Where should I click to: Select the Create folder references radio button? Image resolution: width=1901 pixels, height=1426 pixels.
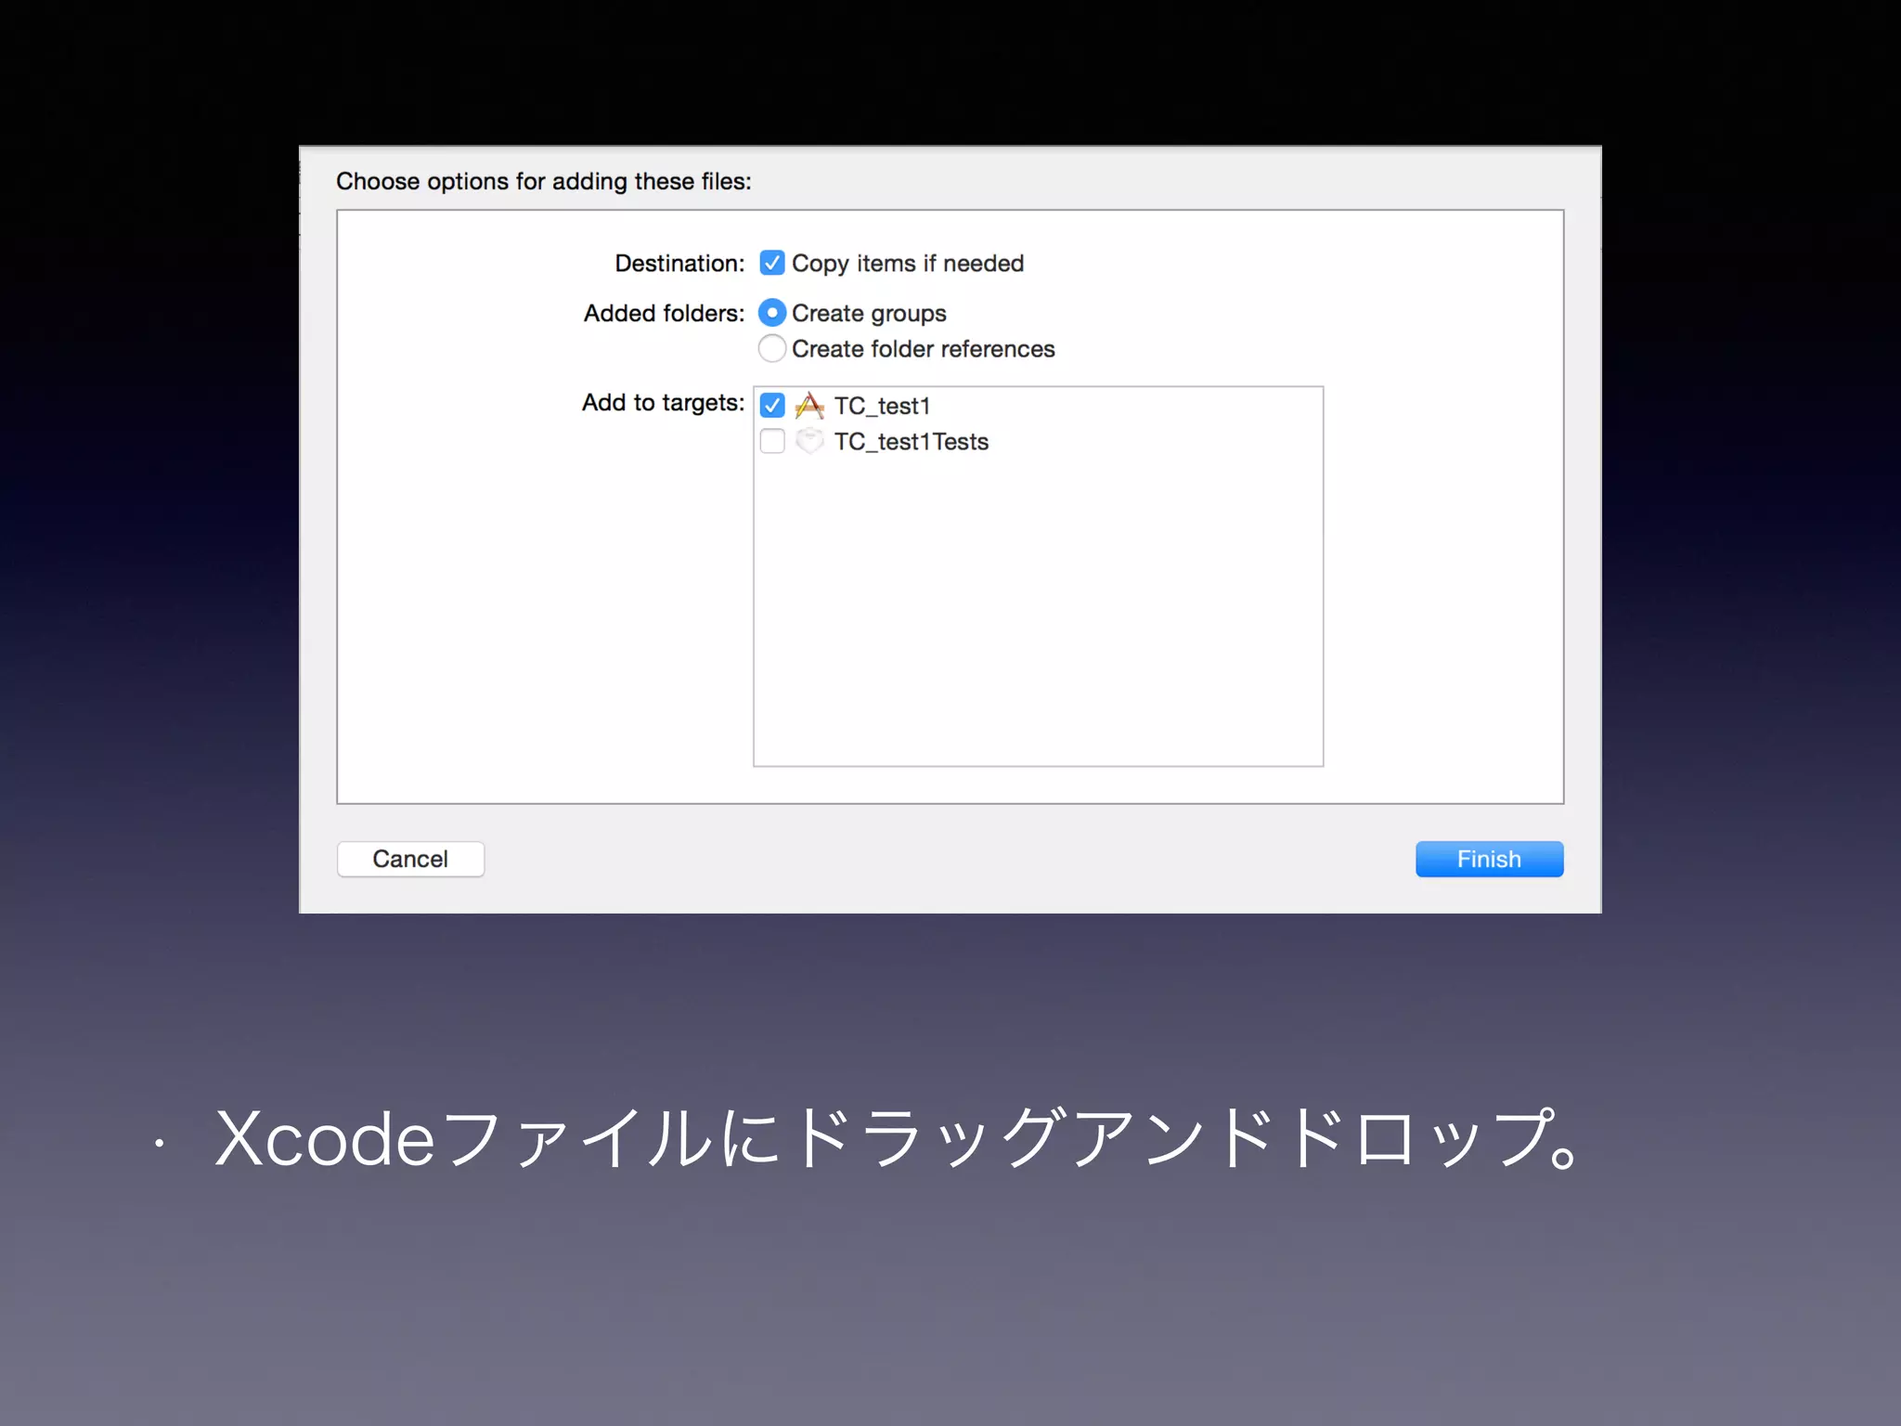click(771, 348)
